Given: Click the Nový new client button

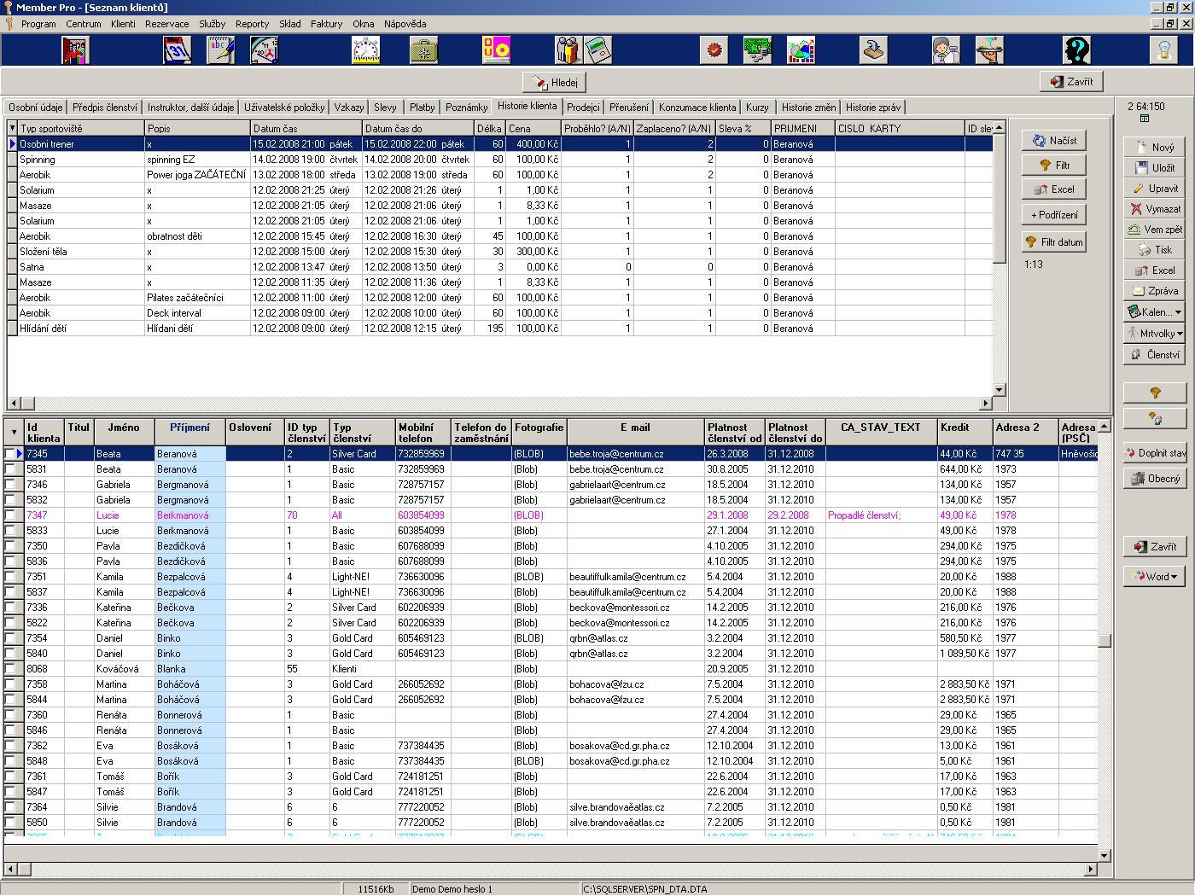Looking at the screenshot, I should click(x=1154, y=148).
